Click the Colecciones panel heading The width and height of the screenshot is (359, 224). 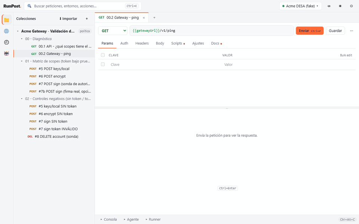(26, 19)
